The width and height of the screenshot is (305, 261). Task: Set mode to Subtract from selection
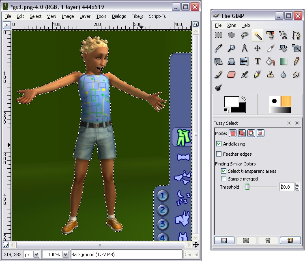click(x=251, y=133)
